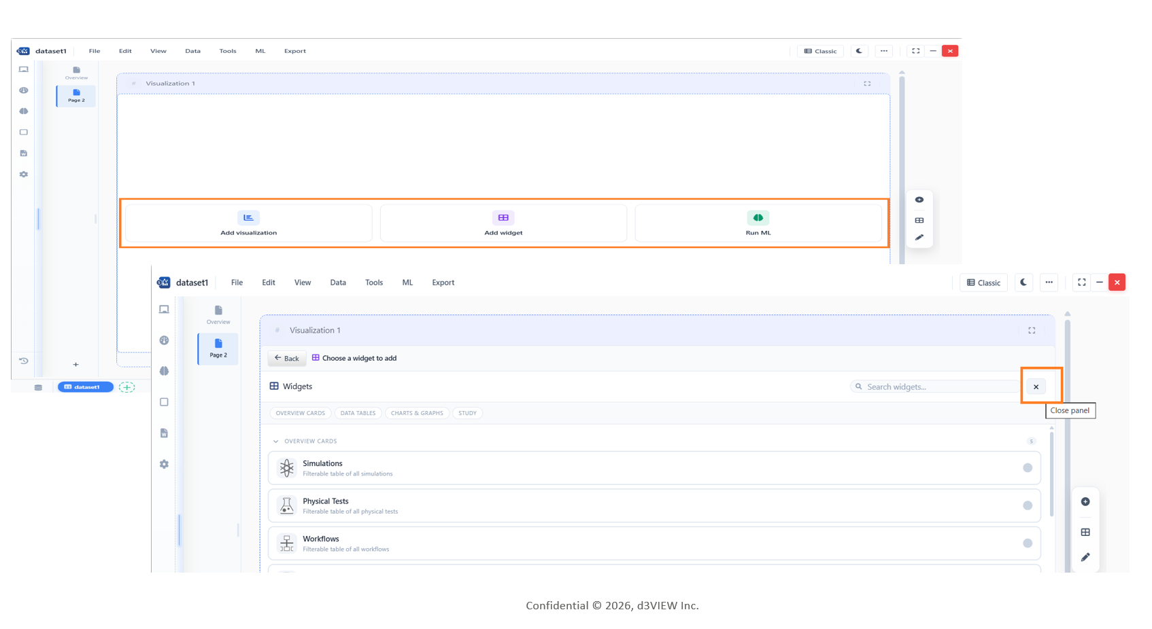Open the Tools menu in lower window

[x=374, y=283]
